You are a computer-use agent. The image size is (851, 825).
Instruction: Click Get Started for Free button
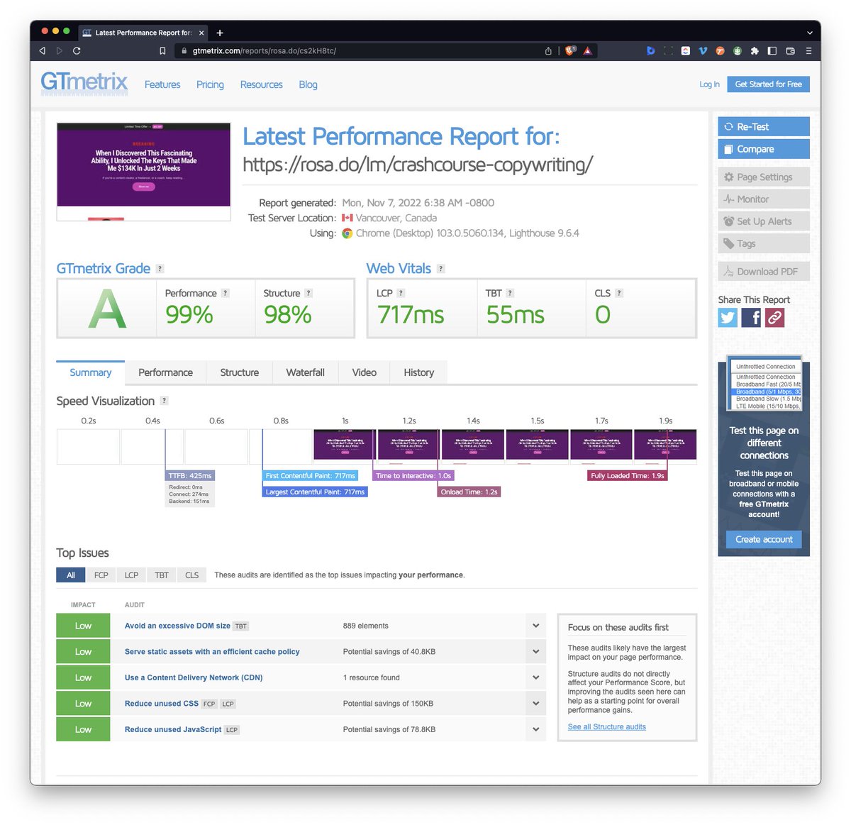768,84
